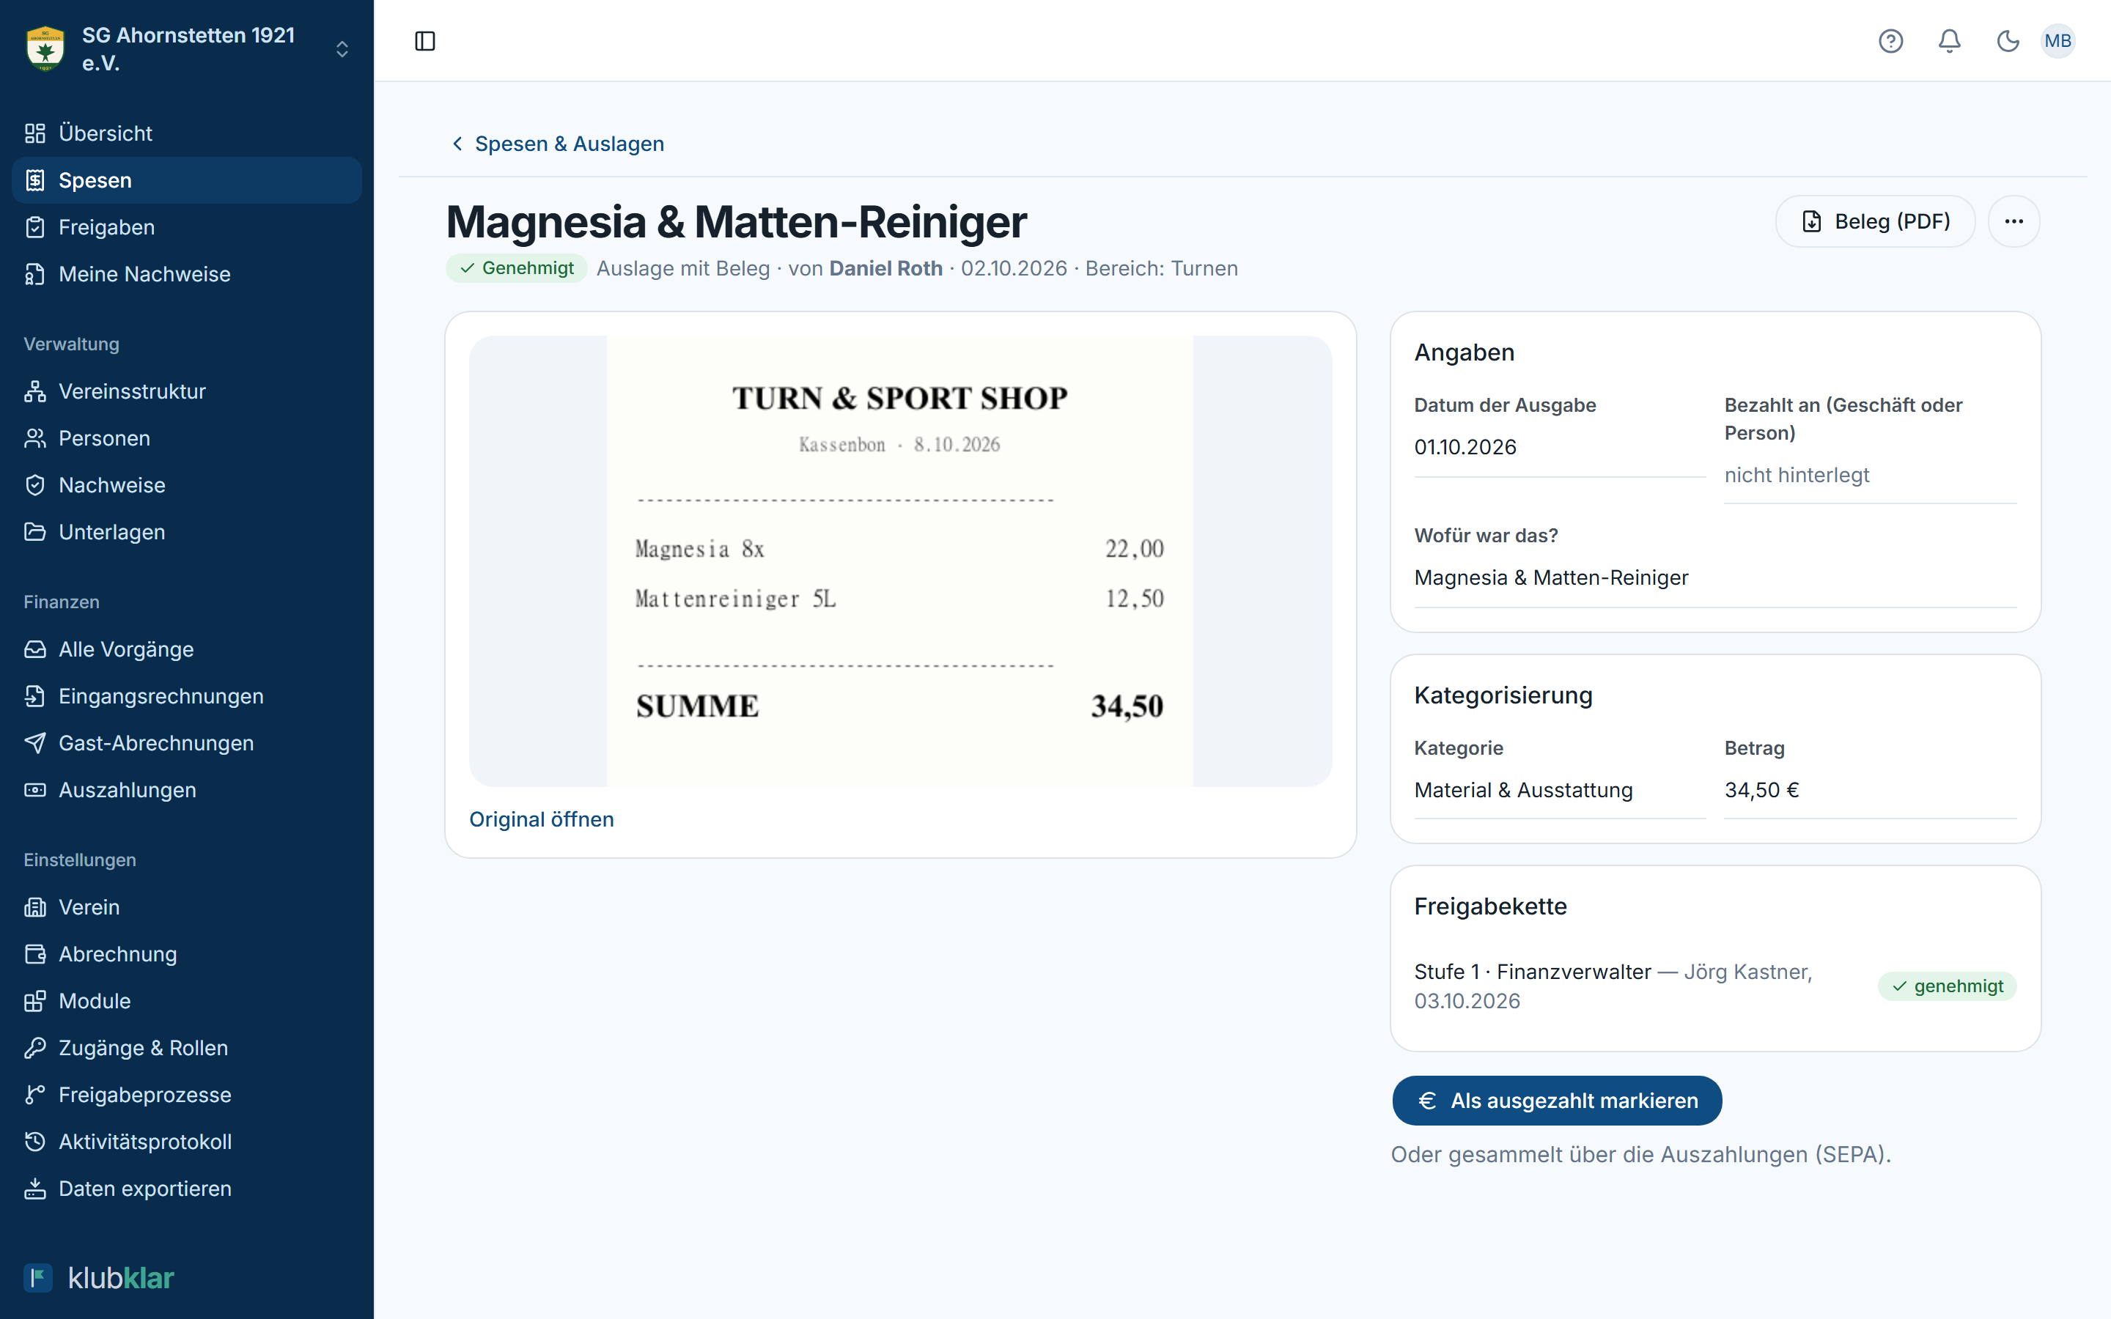Click the Eingangsrechnungen document icon
The width and height of the screenshot is (2111, 1319).
point(35,696)
